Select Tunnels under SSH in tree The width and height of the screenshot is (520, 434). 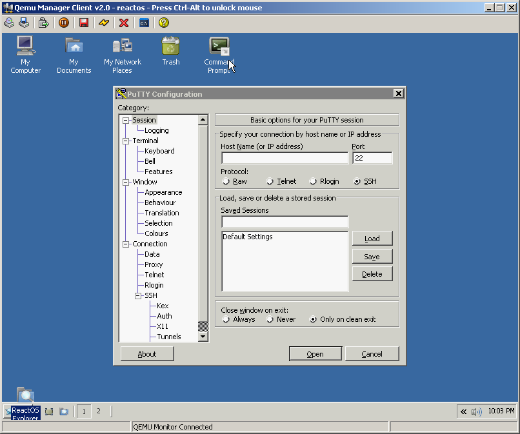point(169,337)
